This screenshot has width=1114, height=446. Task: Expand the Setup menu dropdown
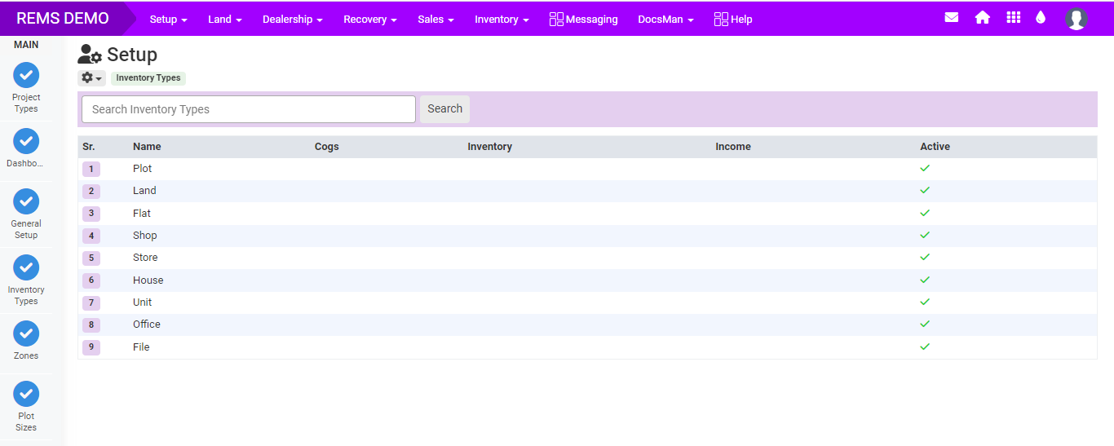pos(168,20)
